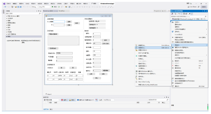Switch to the Output tab at bottom
The height and width of the screenshot is (114, 211).
point(51,109)
